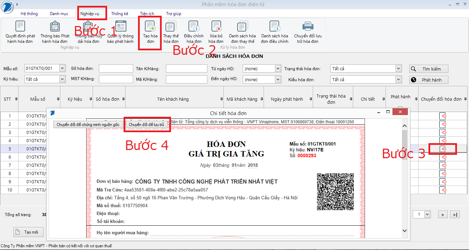Click convert-invoice icon in row 5
The width and height of the screenshot is (469, 250).
click(443, 149)
